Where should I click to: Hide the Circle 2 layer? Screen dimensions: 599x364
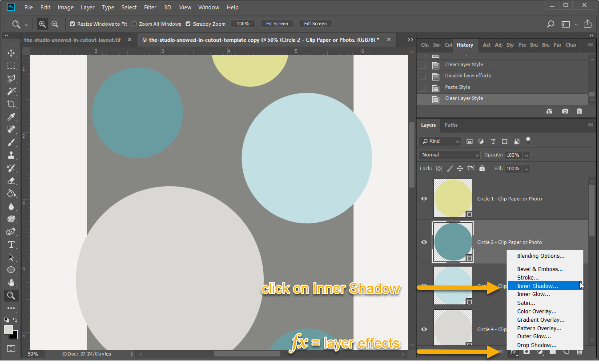(x=424, y=242)
